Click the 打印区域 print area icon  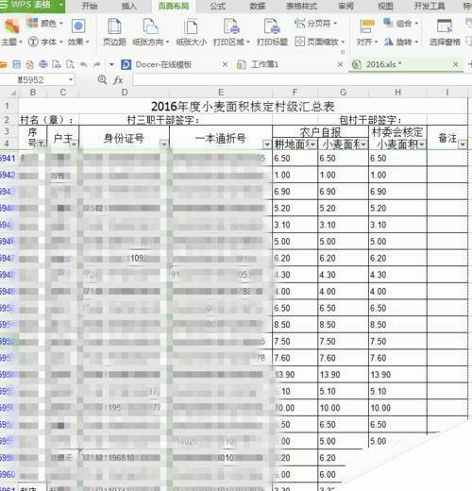click(x=231, y=25)
